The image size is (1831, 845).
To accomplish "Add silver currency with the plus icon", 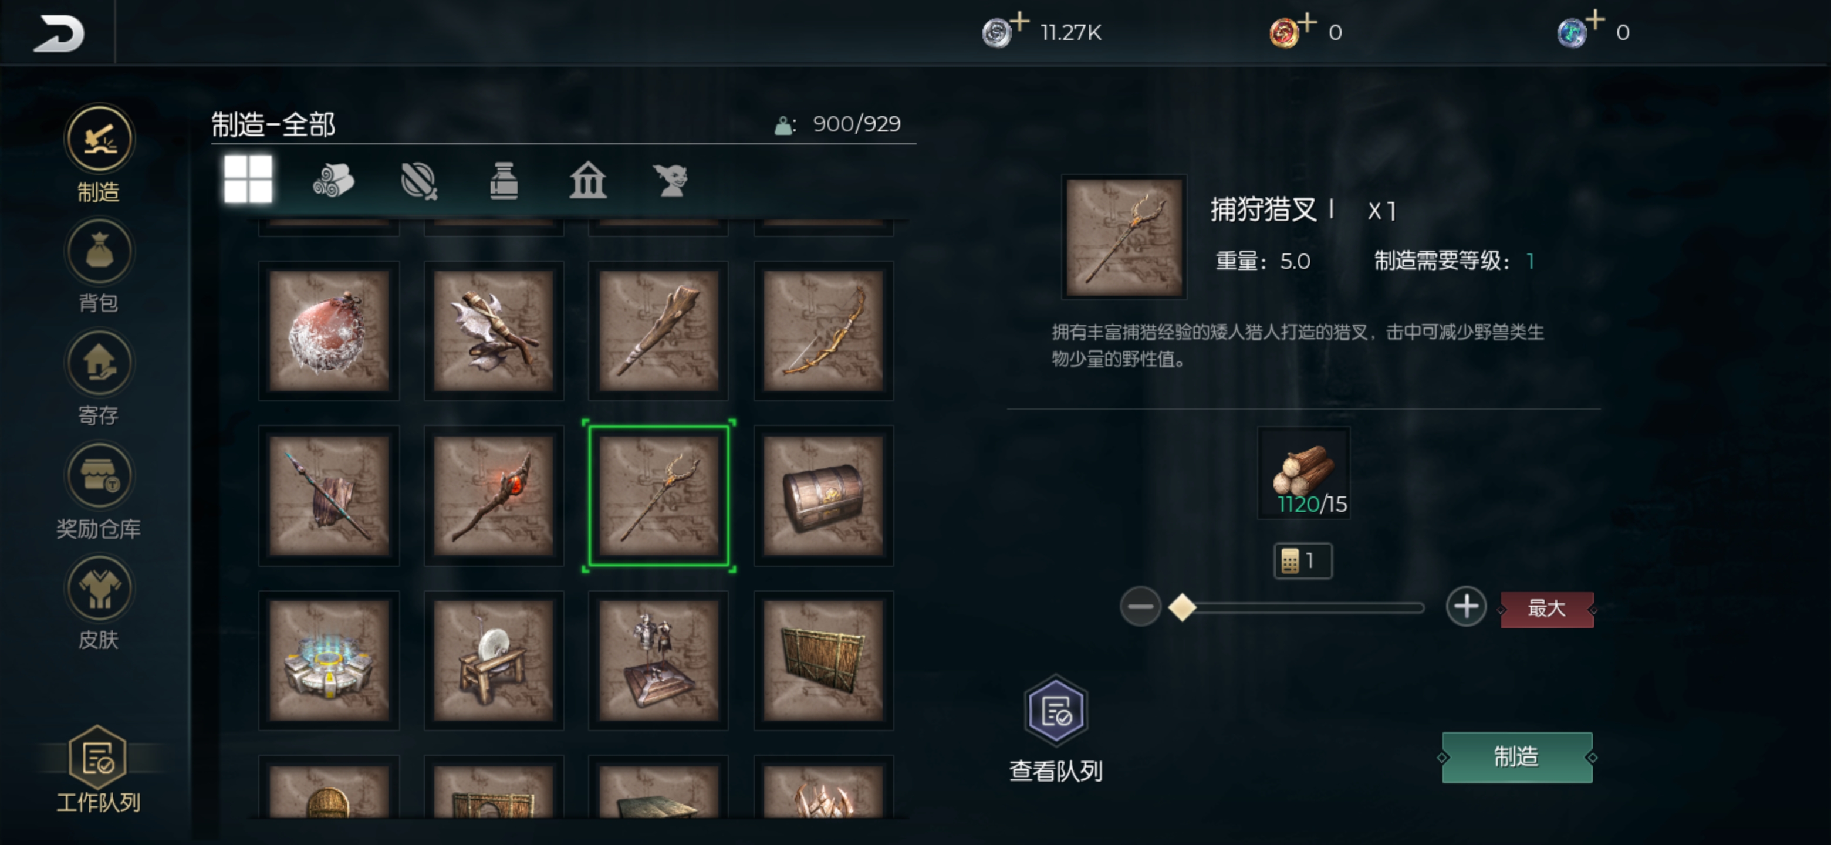I will (x=1020, y=21).
